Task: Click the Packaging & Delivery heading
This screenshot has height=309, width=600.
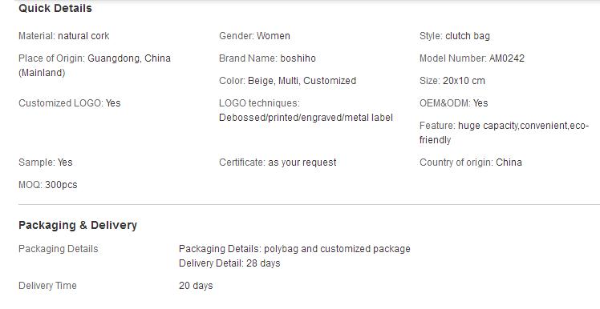Action: click(78, 226)
